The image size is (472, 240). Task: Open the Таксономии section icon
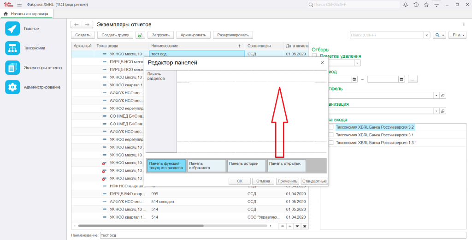click(12, 48)
